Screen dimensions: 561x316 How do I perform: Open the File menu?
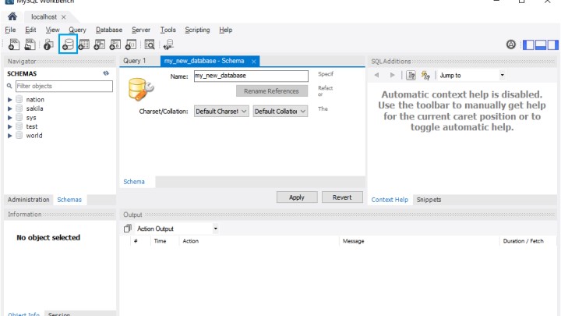10,30
